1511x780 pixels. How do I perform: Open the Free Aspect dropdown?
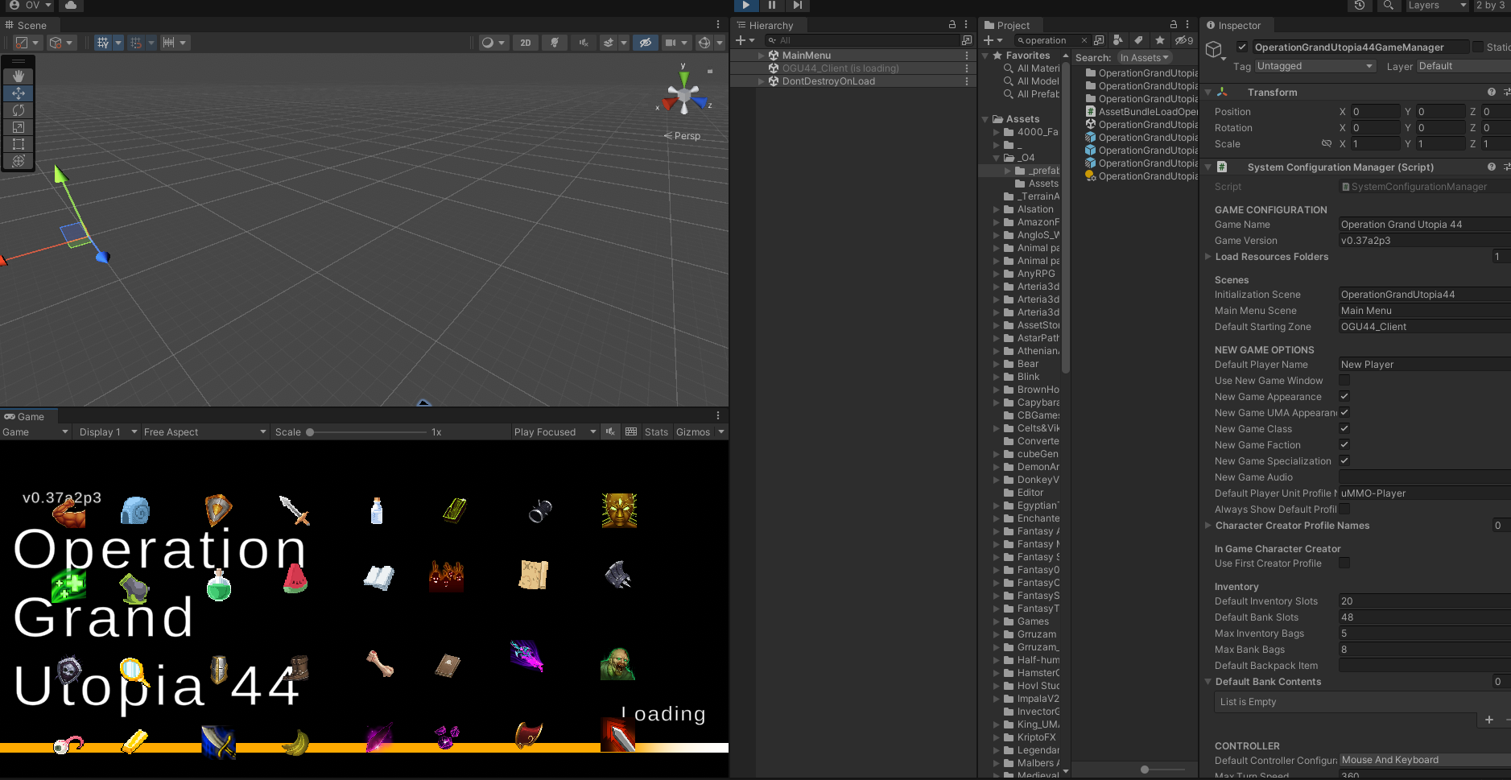coord(204,432)
